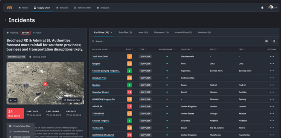Screen dimensions: 281x138
Task: Sort by Country column
Action: click(187, 49)
